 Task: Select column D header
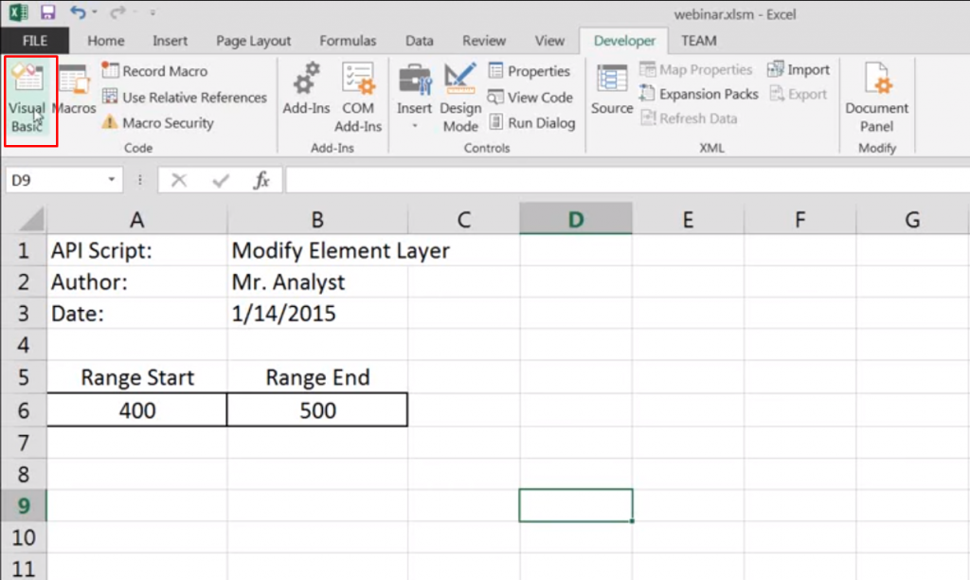576,219
